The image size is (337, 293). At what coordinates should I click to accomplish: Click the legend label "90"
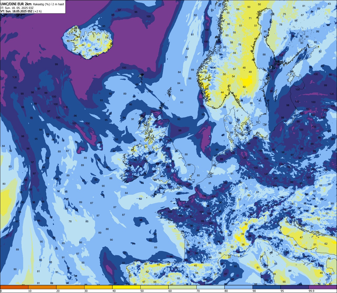click(x=254, y=291)
